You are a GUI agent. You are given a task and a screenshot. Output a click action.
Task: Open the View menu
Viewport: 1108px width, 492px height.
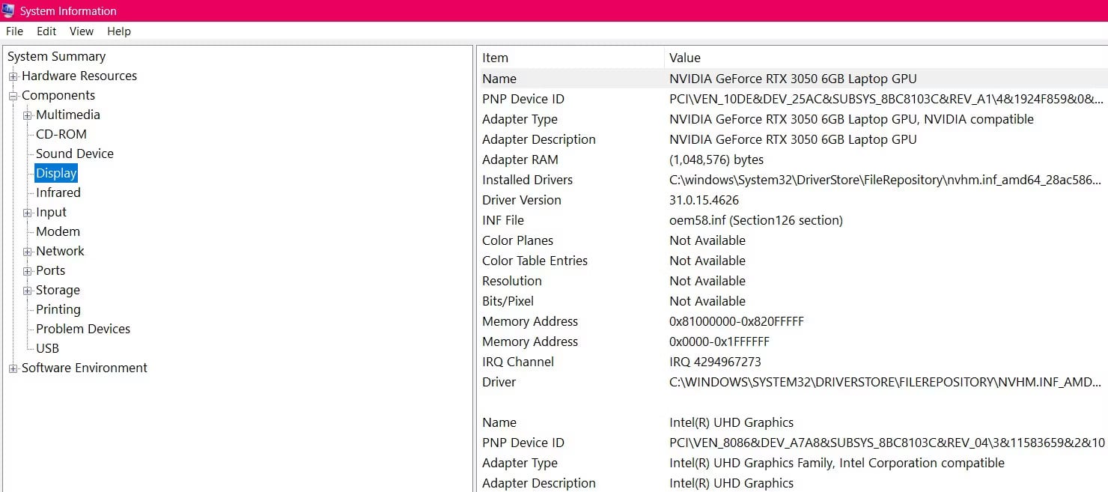click(x=82, y=31)
